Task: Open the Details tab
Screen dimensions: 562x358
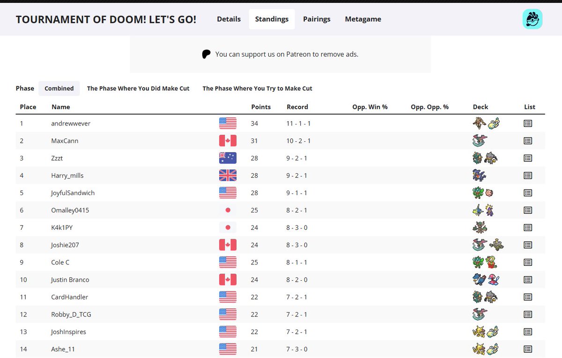Action: (229, 19)
